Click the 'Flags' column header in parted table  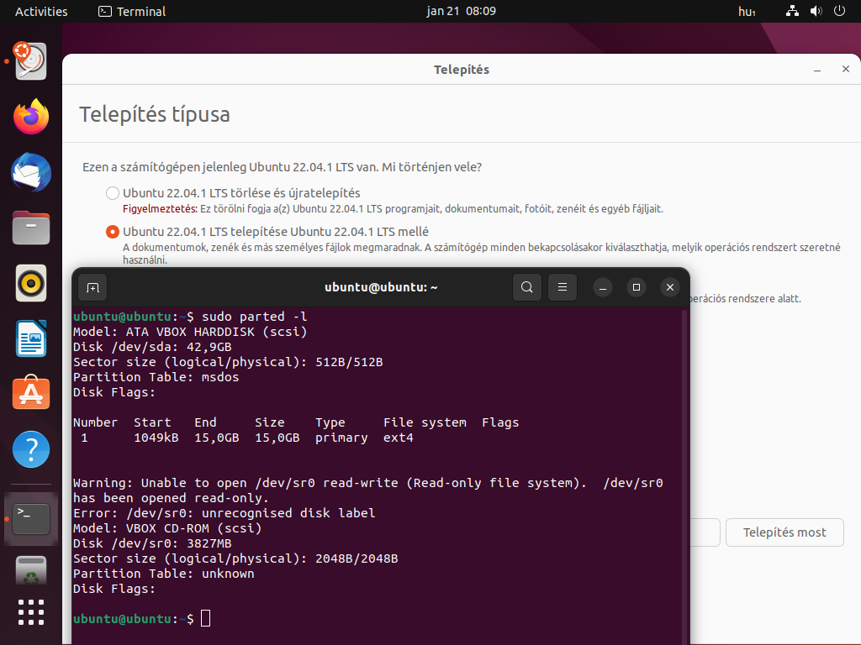(500, 422)
